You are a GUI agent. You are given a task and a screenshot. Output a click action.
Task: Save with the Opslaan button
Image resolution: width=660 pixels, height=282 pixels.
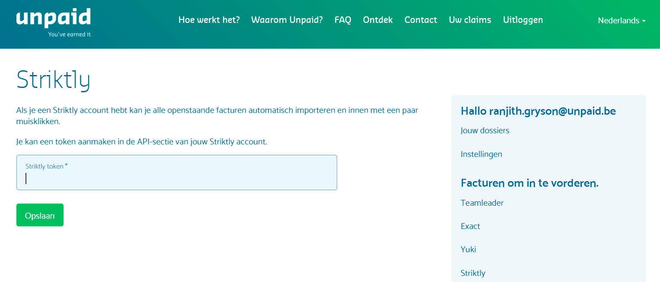click(x=40, y=215)
